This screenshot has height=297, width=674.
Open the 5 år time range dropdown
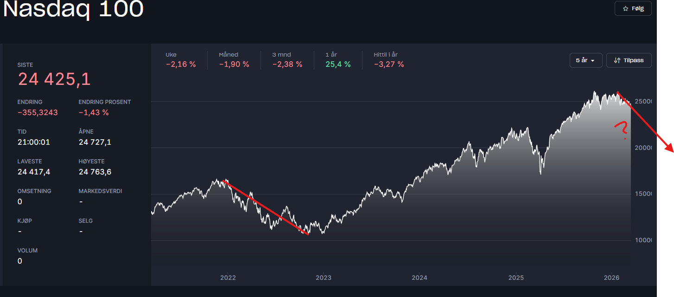pos(585,60)
